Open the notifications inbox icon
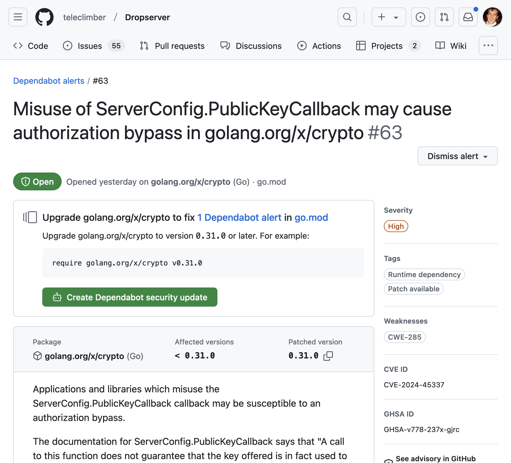Viewport: 511px width, 463px height. click(x=468, y=17)
